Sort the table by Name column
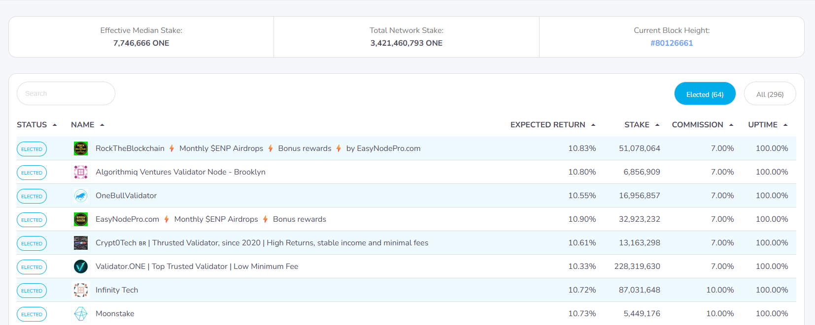Image resolution: width=815 pixels, height=325 pixels. (x=87, y=125)
